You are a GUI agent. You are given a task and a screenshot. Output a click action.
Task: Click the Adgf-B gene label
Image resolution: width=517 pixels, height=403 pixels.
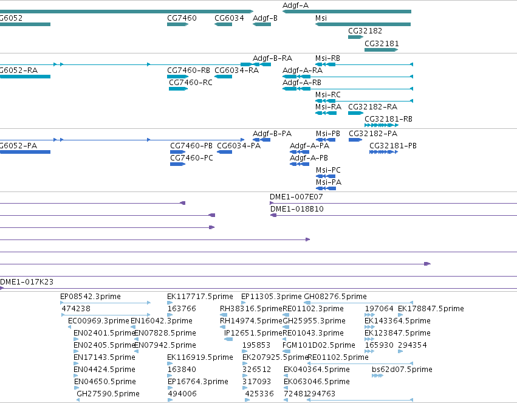click(265, 18)
